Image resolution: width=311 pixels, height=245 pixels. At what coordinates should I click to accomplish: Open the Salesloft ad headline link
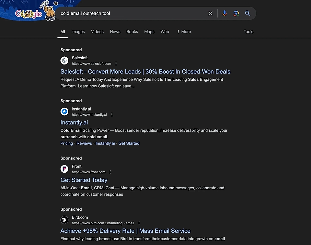tap(145, 71)
